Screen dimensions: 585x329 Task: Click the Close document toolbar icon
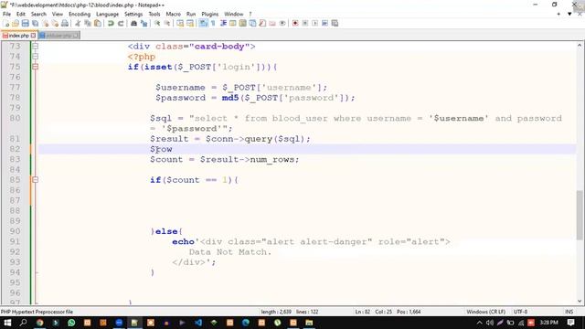(x=45, y=24)
